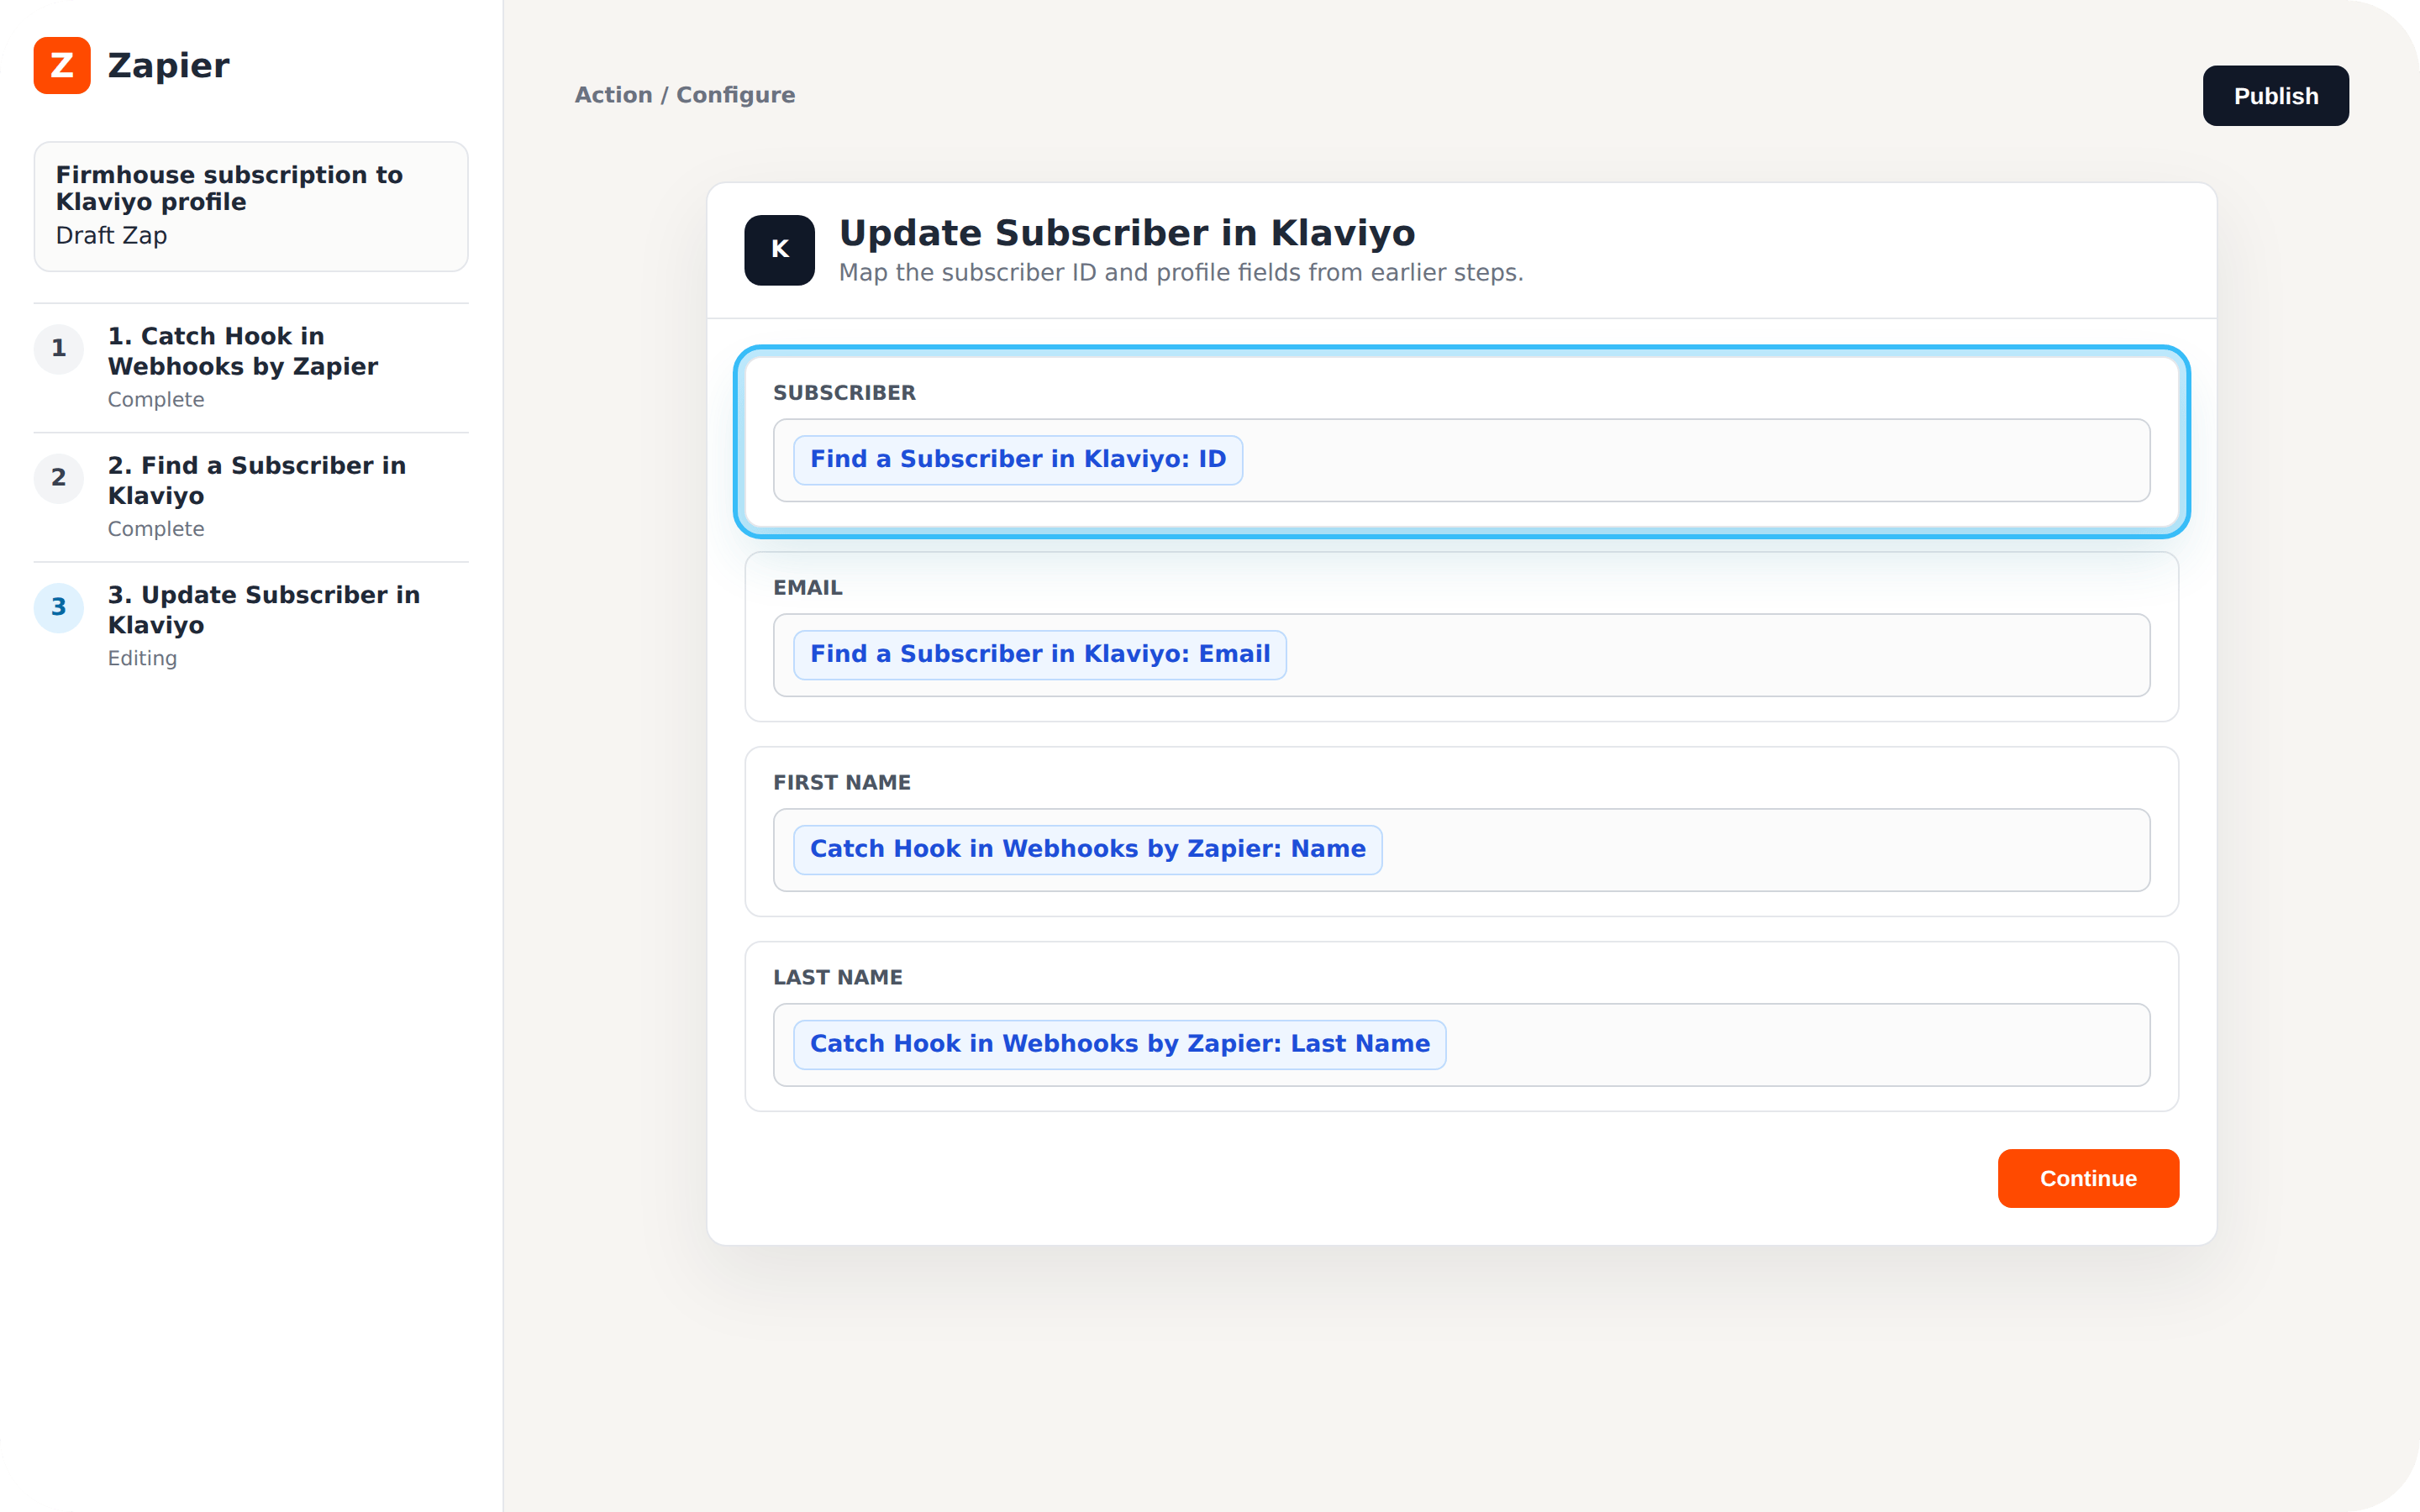The width and height of the screenshot is (2420, 1512).
Task: Click the 'LAST NAME' field label
Action: coord(838,978)
